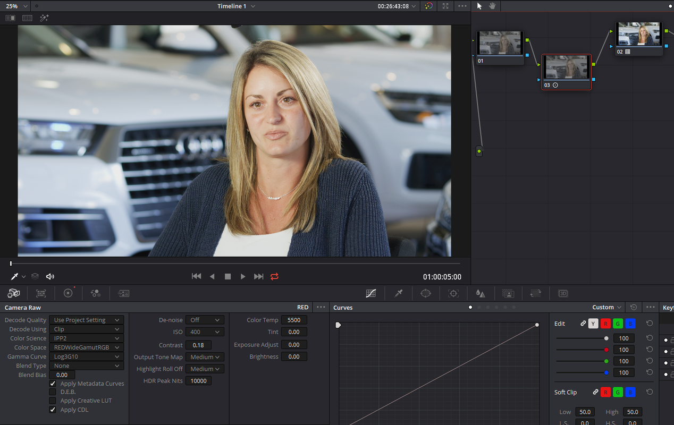The image size is (674, 425).
Task: Open the Color Match palette icon
Action: pos(41,293)
